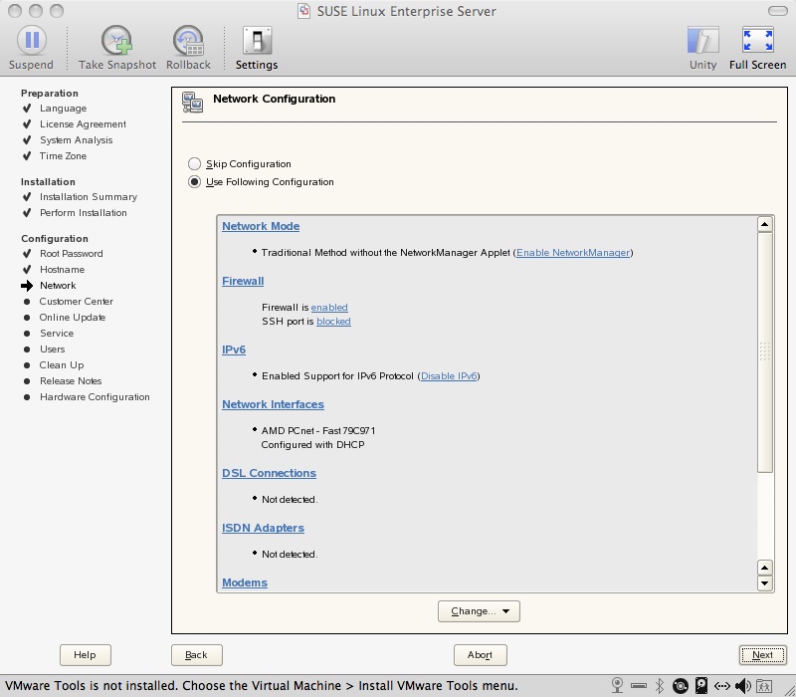Image resolution: width=796 pixels, height=697 pixels.
Task: Toggle the toolbar with the title bar pill button
Action: (778, 11)
